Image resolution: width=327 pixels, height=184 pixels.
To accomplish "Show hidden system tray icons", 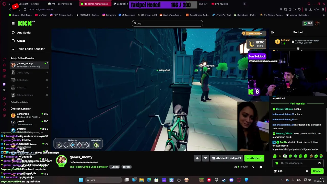I will [x=282, y=180].
